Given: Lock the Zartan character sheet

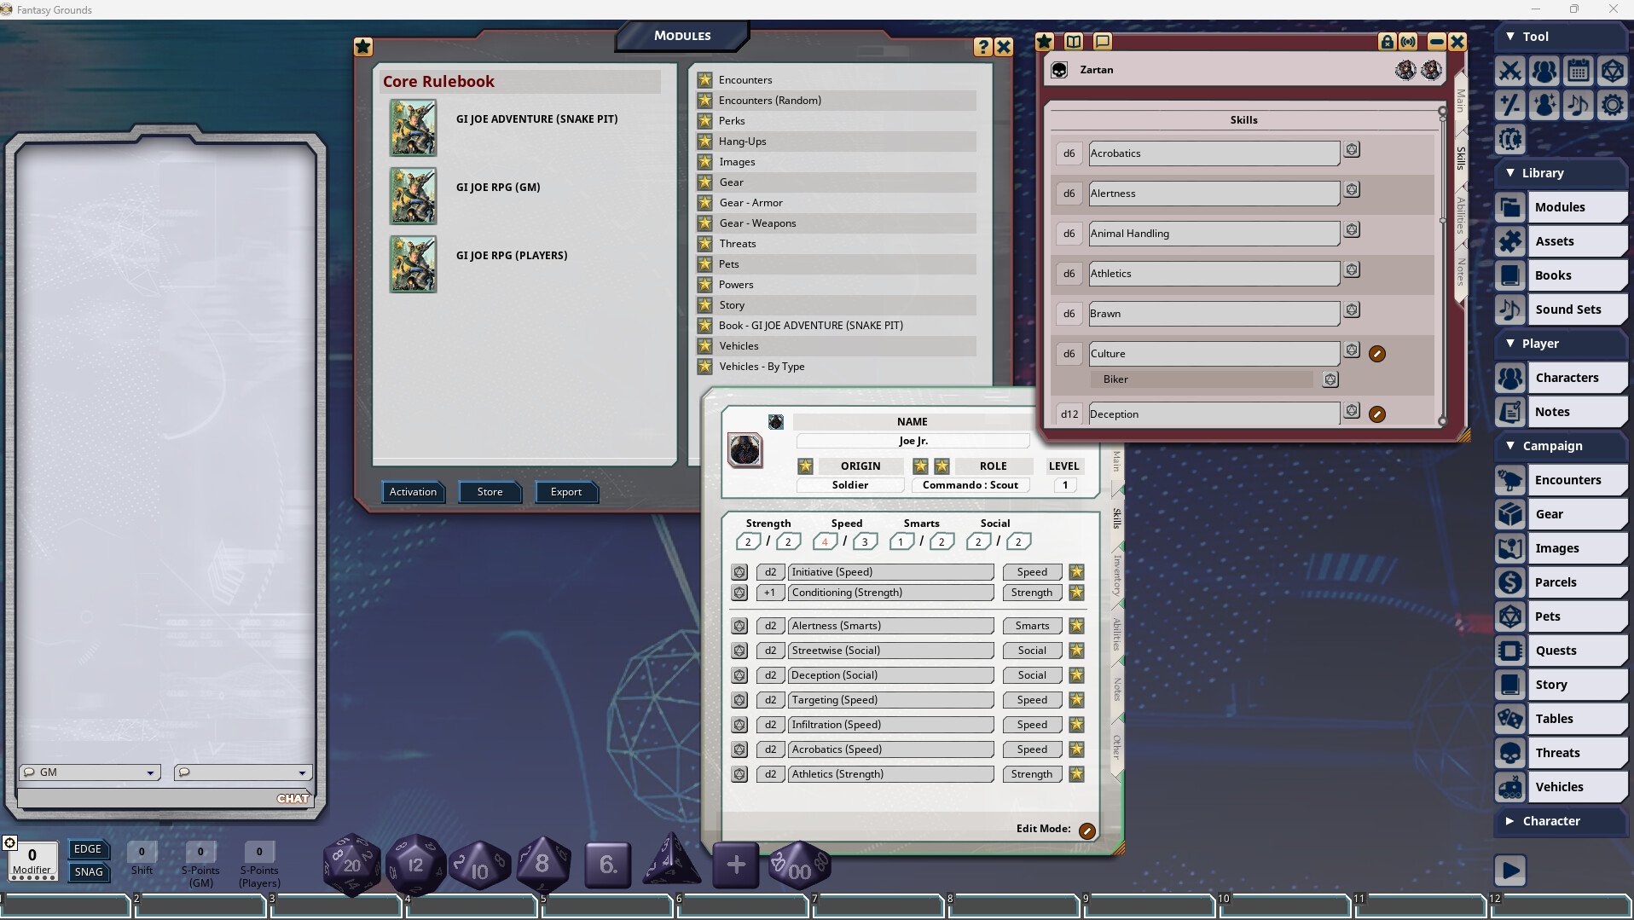Looking at the screenshot, I should pos(1388,41).
